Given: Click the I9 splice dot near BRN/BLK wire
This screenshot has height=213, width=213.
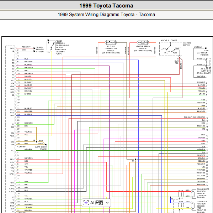Looking at the screenshot, I should tap(135, 159).
